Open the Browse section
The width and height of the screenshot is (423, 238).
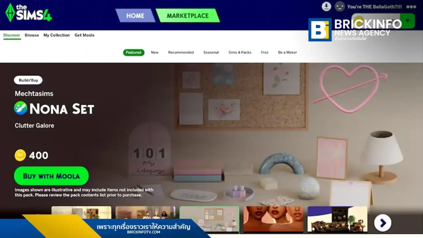[32, 35]
